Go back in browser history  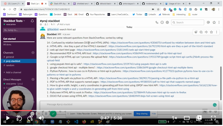pos(4,9)
